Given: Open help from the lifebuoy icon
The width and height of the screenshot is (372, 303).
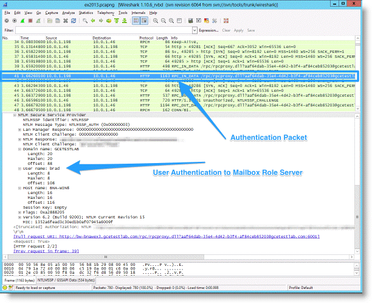Looking at the screenshot, I should pos(226,21).
